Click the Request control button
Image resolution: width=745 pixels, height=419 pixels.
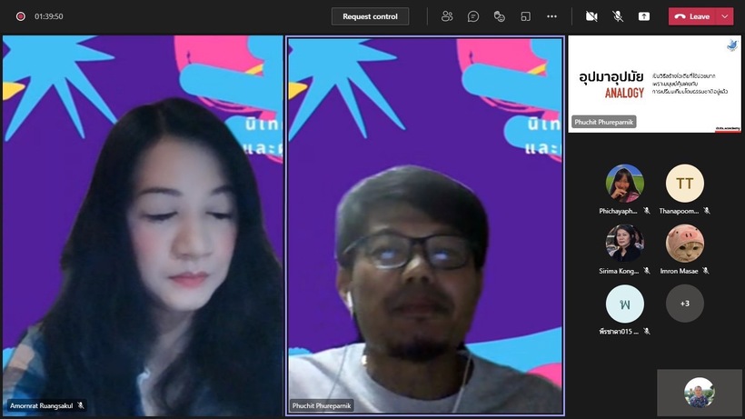pyautogui.click(x=370, y=16)
